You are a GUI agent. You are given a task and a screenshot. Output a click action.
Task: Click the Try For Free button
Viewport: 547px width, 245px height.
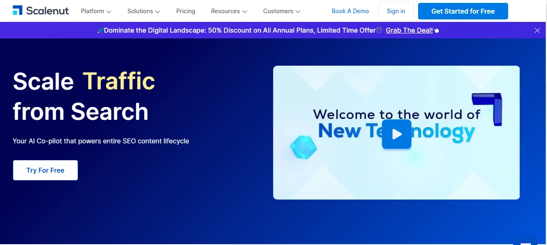[x=45, y=170]
